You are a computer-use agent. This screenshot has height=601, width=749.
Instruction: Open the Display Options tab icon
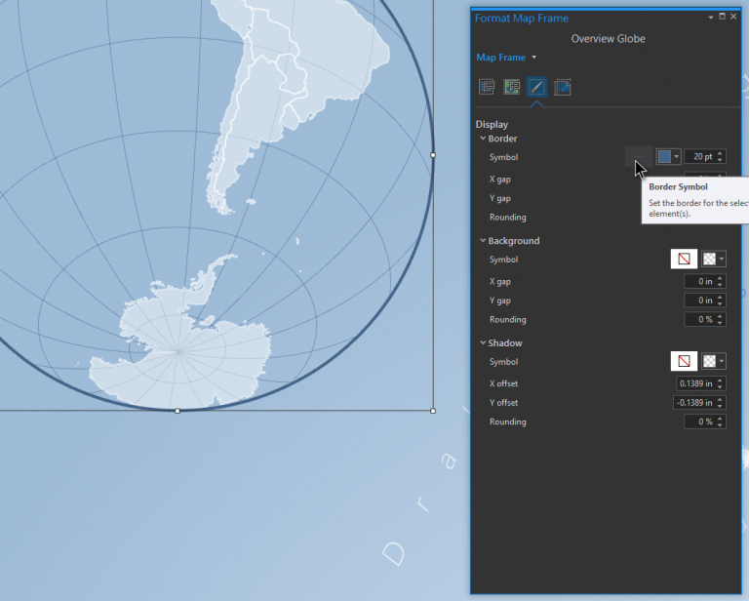(512, 87)
